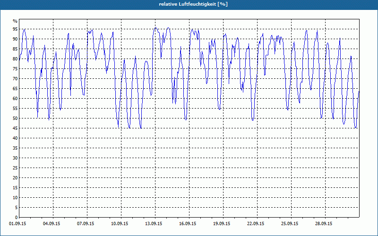Click the x-axis date label 01.09.15

(17, 224)
